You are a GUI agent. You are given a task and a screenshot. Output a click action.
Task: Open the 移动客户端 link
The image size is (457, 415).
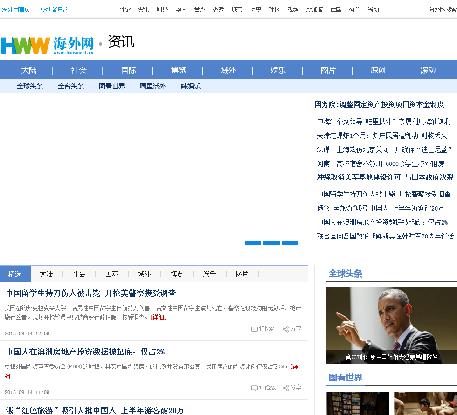click(x=54, y=9)
